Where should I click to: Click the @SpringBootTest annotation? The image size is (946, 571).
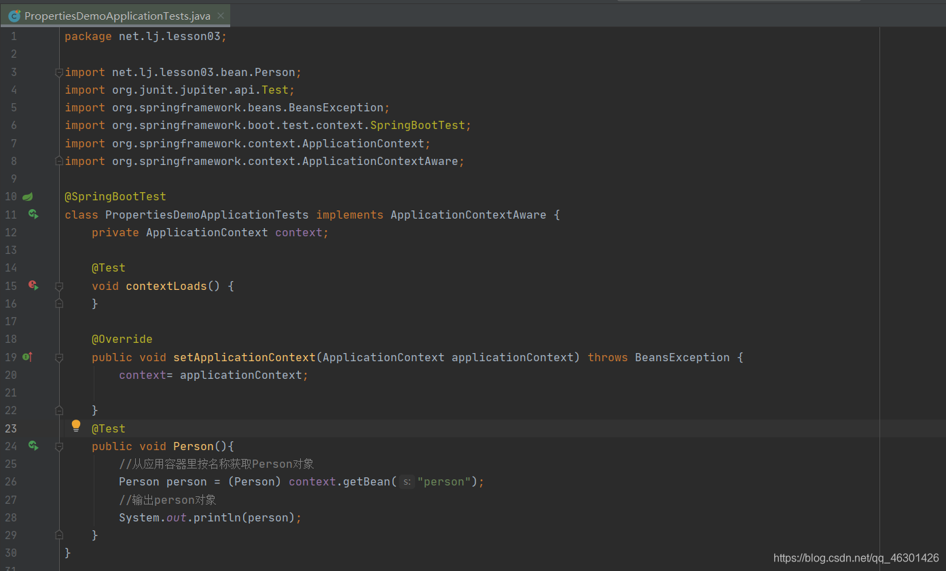point(115,197)
